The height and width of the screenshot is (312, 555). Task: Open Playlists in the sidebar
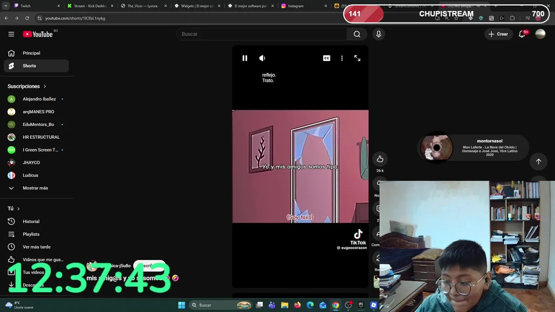point(36,234)
